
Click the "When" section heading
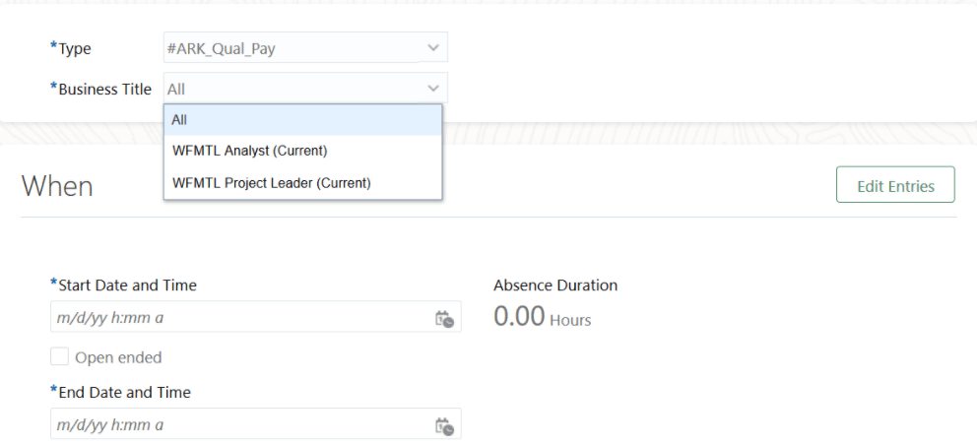[57, 186]
